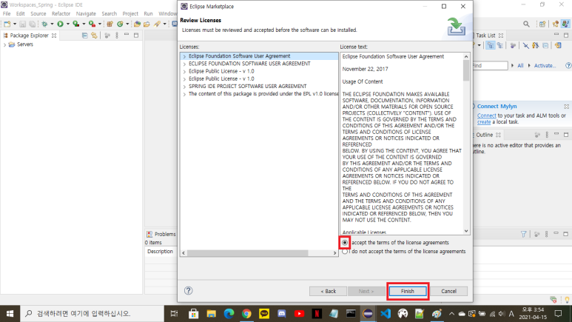The width and height of the screenshot is (572, 322).
Task: Expand uppercase ECLIPSE FOUNDATION SOFTWARE USER AGREEMENT
Action: click(184, 64)
